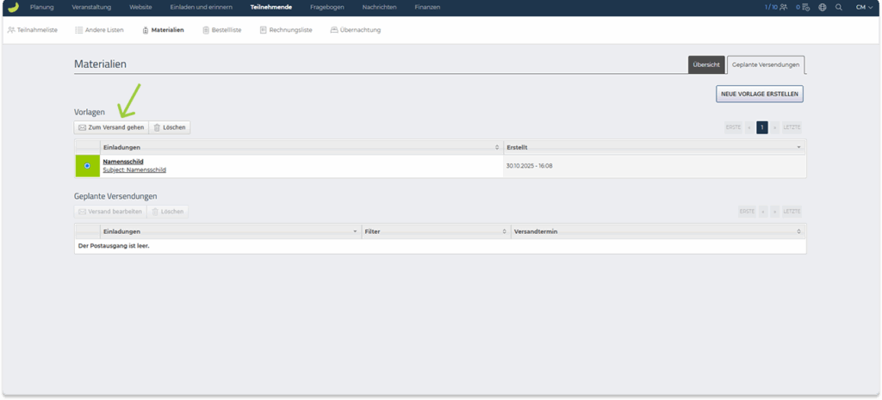Click the Zum Versand gehen button
The width and height of the screenshot is (882, 400).
(111, 127)
